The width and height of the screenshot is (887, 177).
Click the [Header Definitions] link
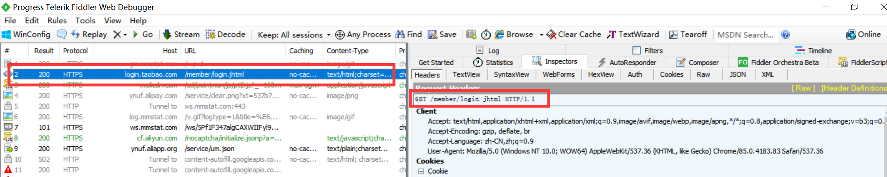854,88
